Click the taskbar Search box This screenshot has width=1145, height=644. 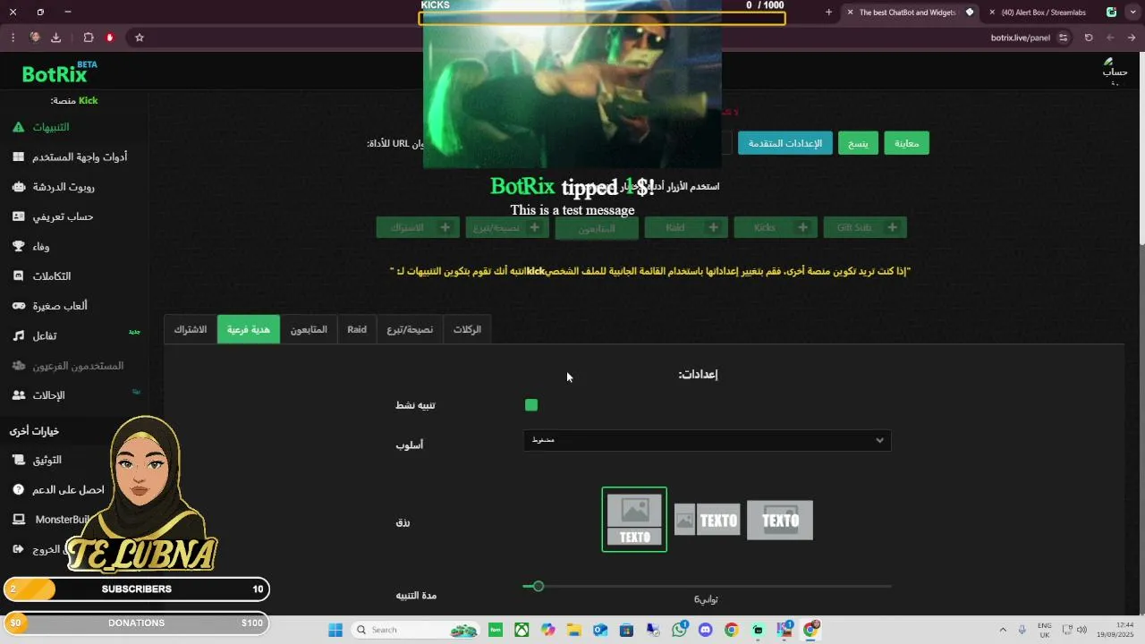[415, 630]
